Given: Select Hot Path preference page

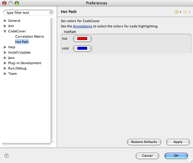Looking at the screenshot, I should [x=22, y=42].
